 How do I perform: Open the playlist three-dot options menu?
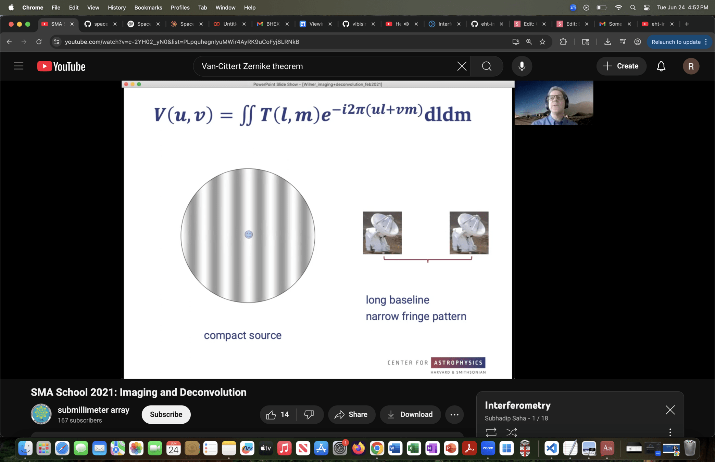(670, 432)
